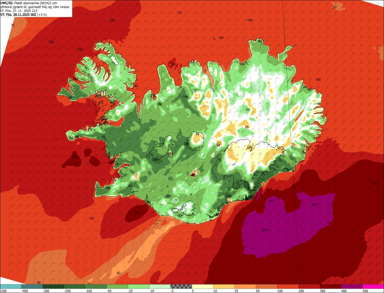Click the 447 value off the southeast coast
Image resolution: width=384 pixels, height=293 pixels.
pos(272,200)
